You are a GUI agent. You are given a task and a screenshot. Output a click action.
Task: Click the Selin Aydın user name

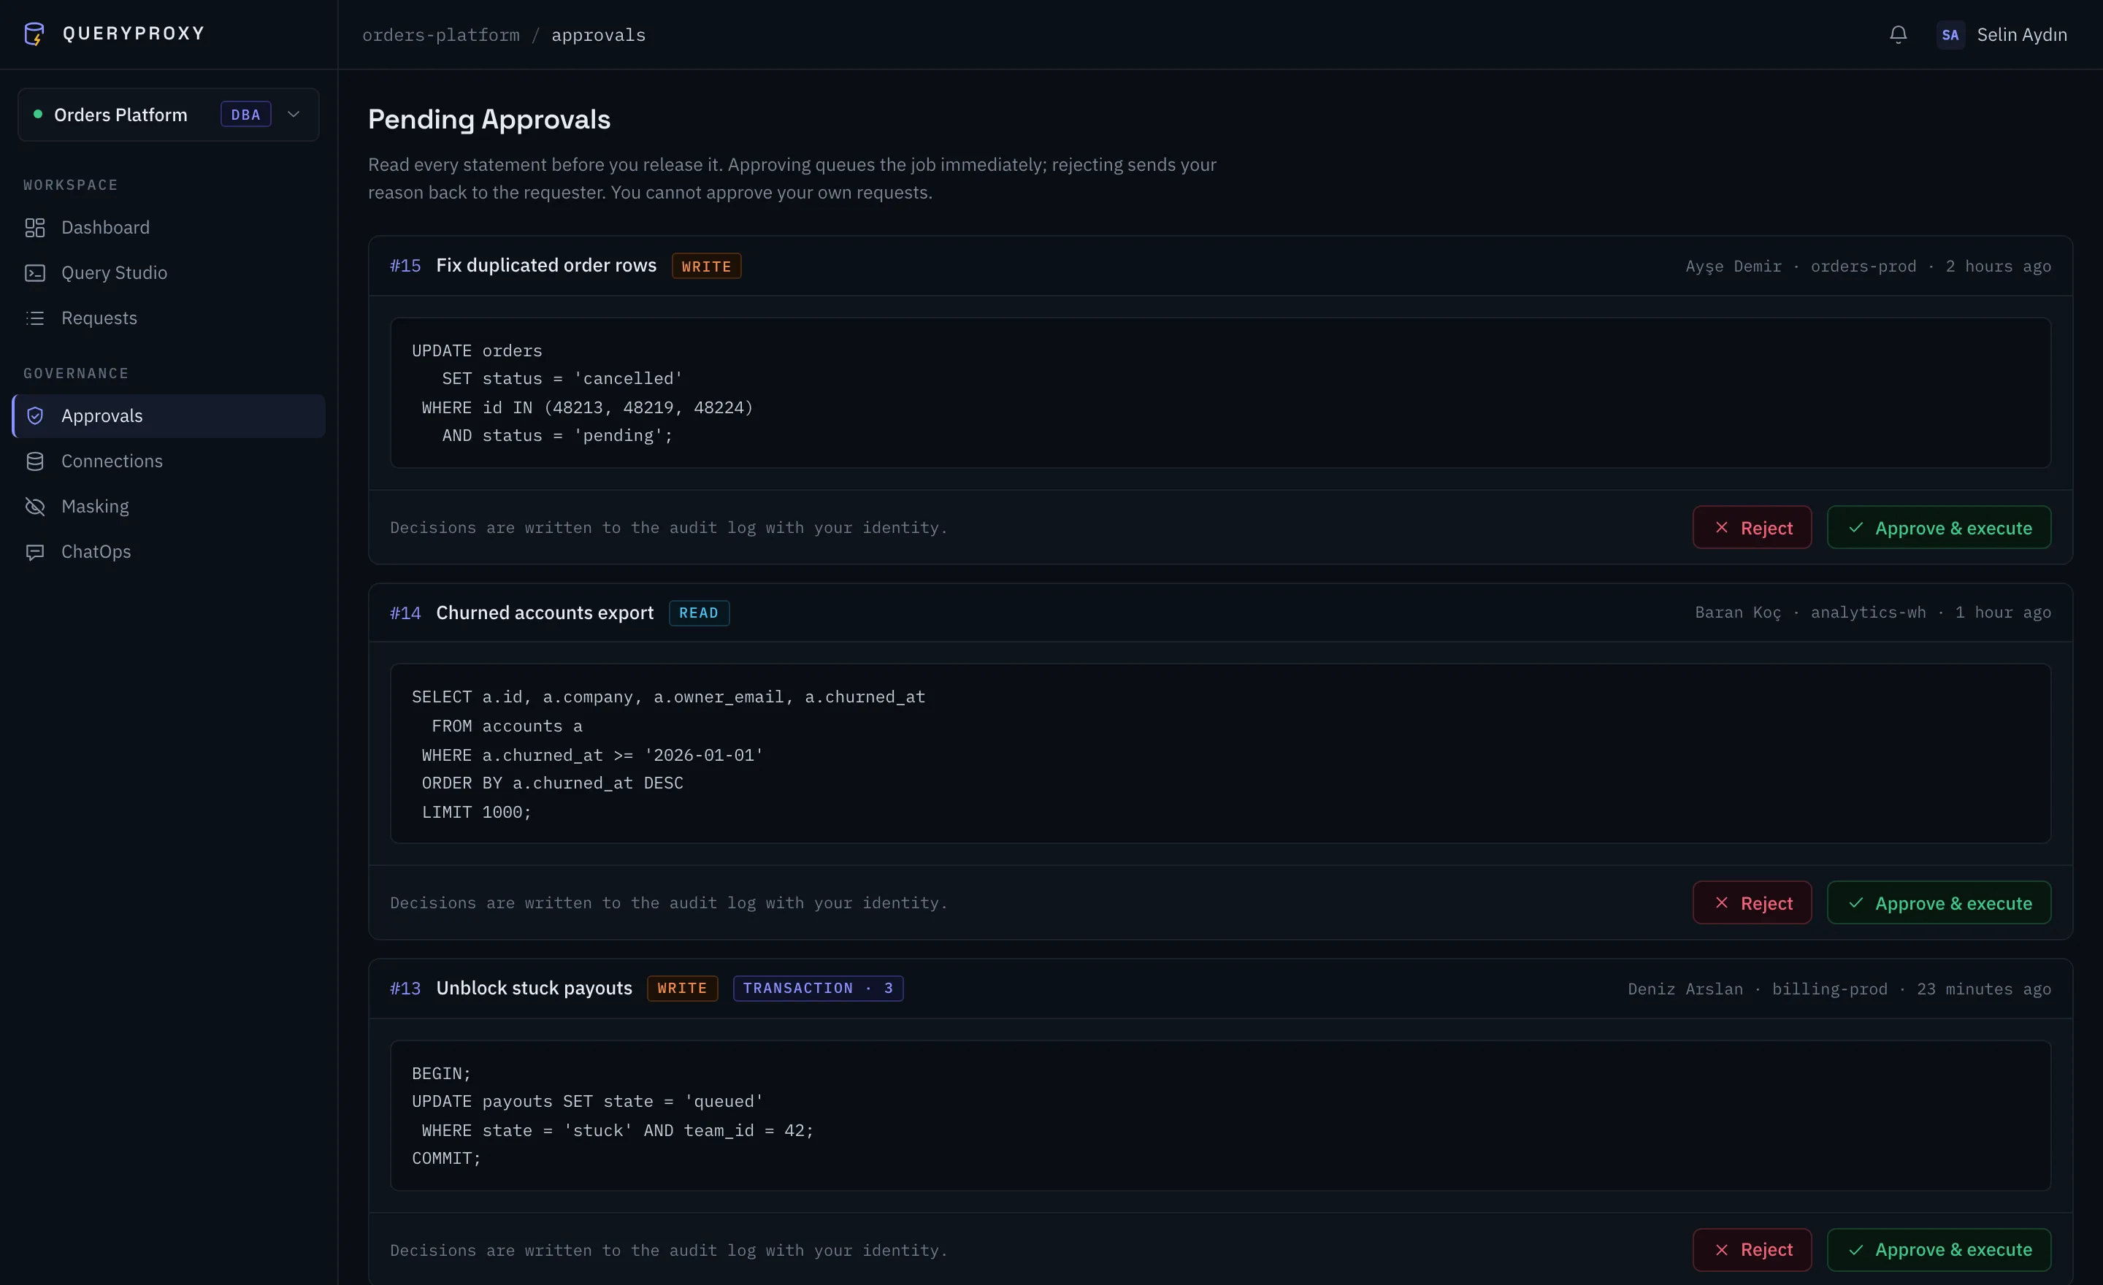tap(2022, 35)
